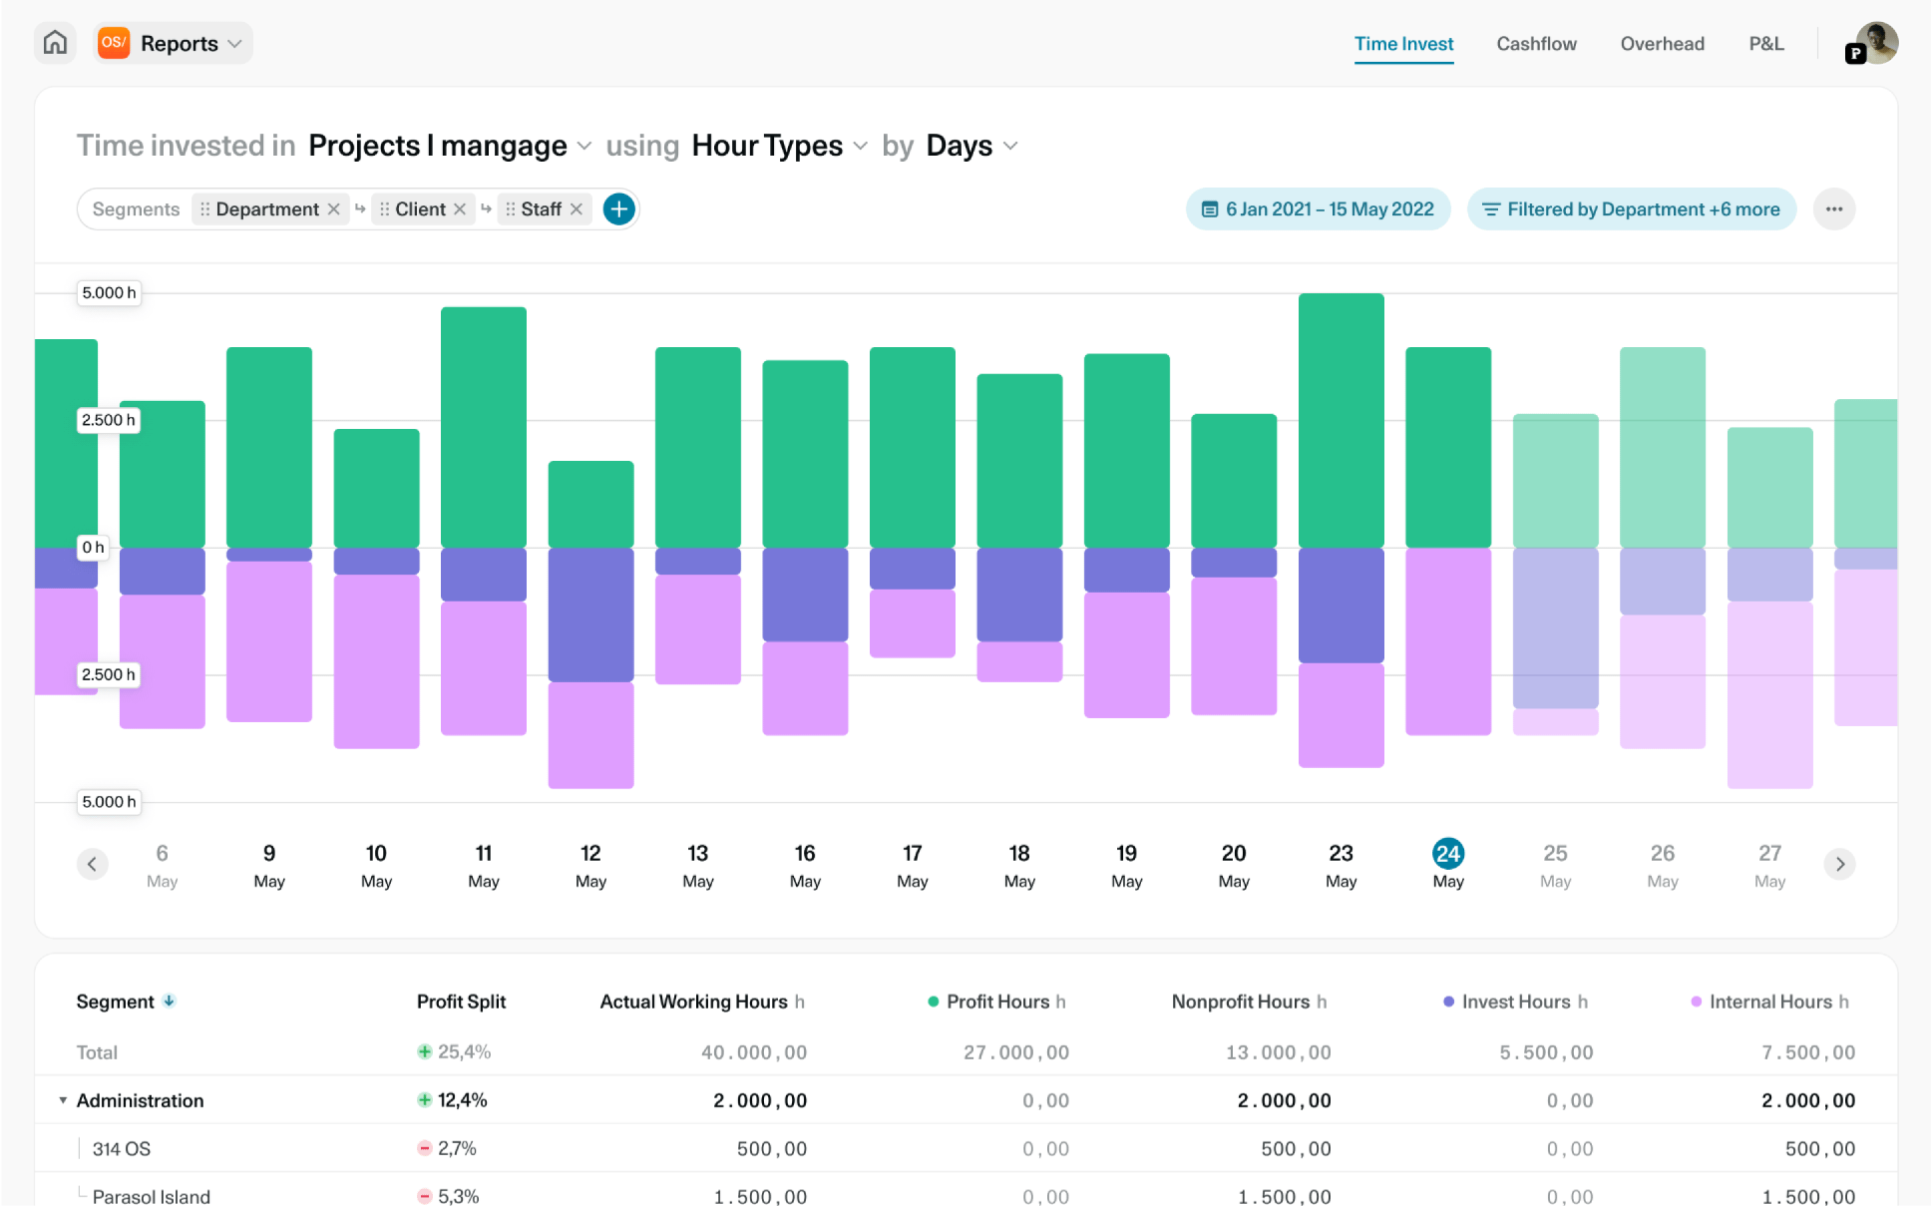The width and height of the screenshot is (1931, 1206).
Task: Open the Reports dropdown chevron
Action: point(235,44)
